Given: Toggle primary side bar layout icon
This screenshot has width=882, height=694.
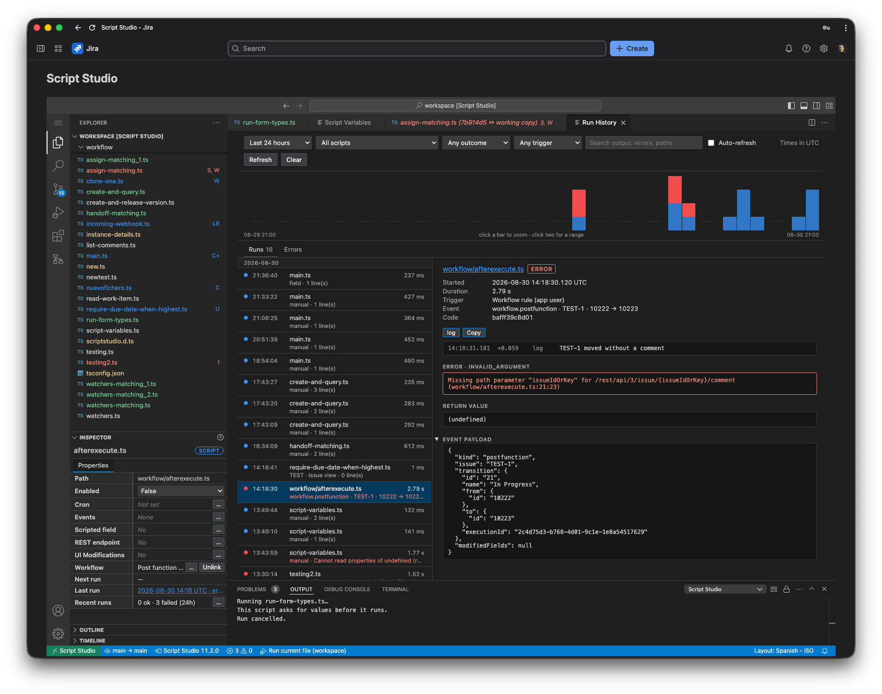Looking at the screenshot, I should [x=791, y=106].
